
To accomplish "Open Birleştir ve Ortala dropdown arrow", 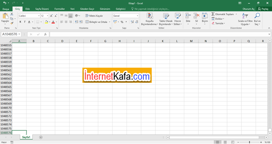I will coord(109,22).
